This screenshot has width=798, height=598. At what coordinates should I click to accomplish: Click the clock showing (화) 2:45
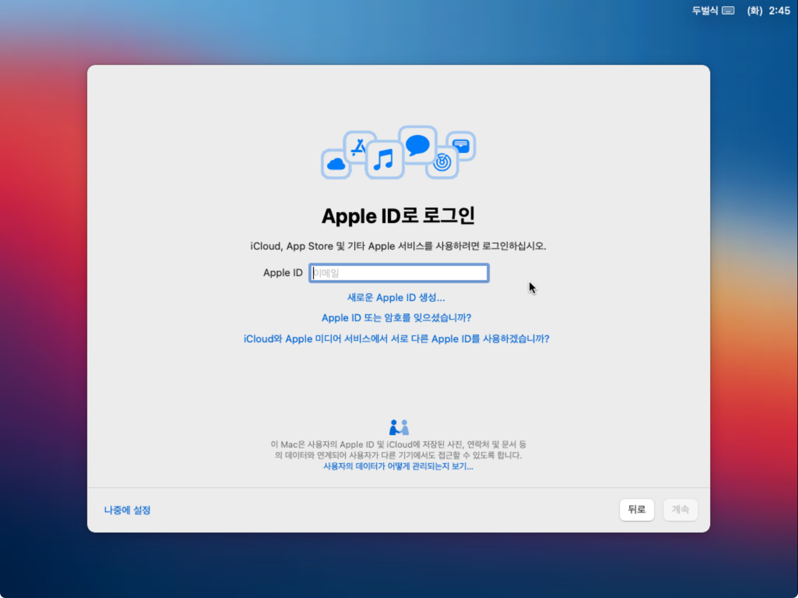coord(768,11)
